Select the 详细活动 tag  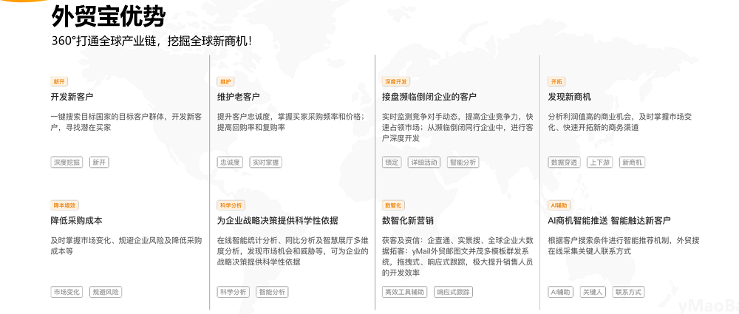424,163
